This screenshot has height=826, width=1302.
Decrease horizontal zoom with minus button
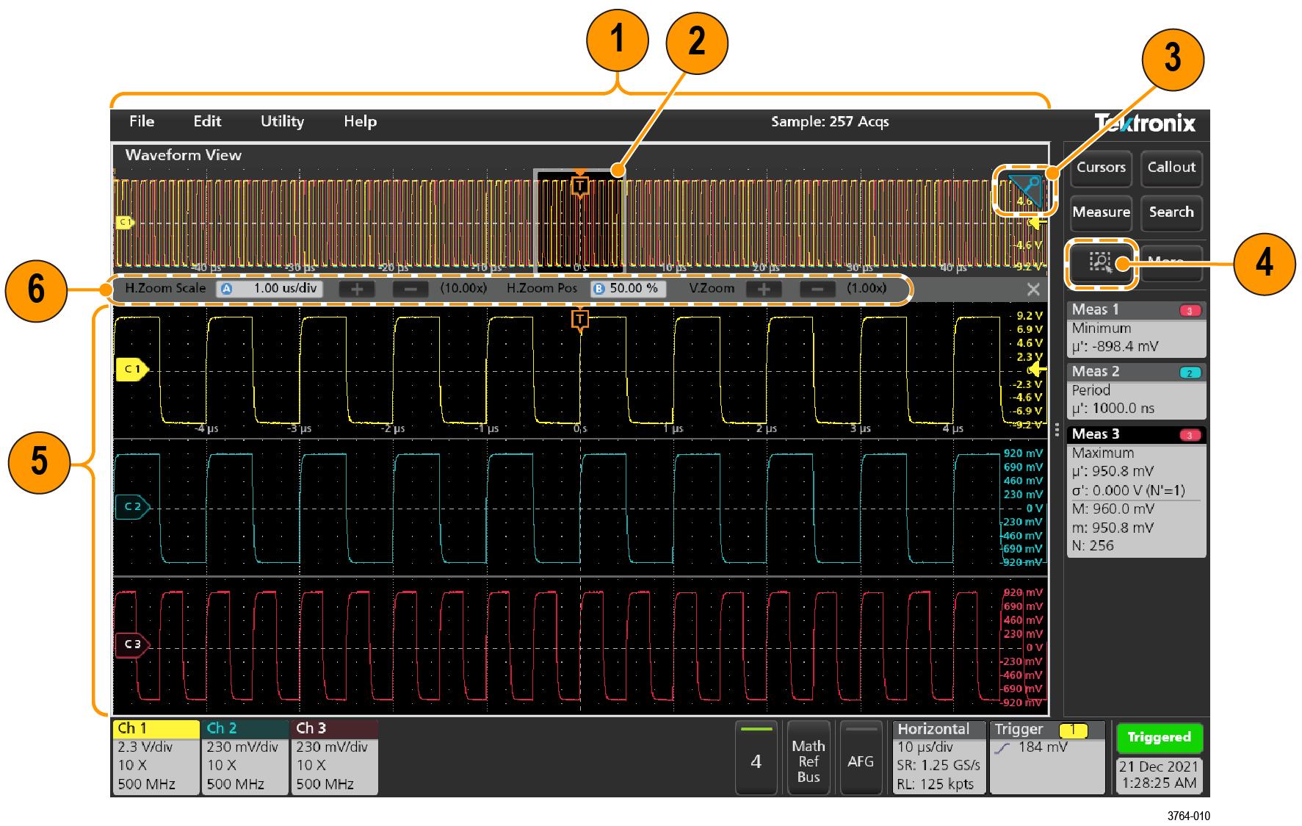(410, 289)
